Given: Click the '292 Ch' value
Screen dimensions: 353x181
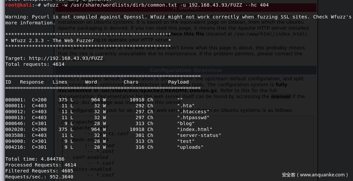Looking at the screenshot, I should pyautogui.click(x=144, y=106).
